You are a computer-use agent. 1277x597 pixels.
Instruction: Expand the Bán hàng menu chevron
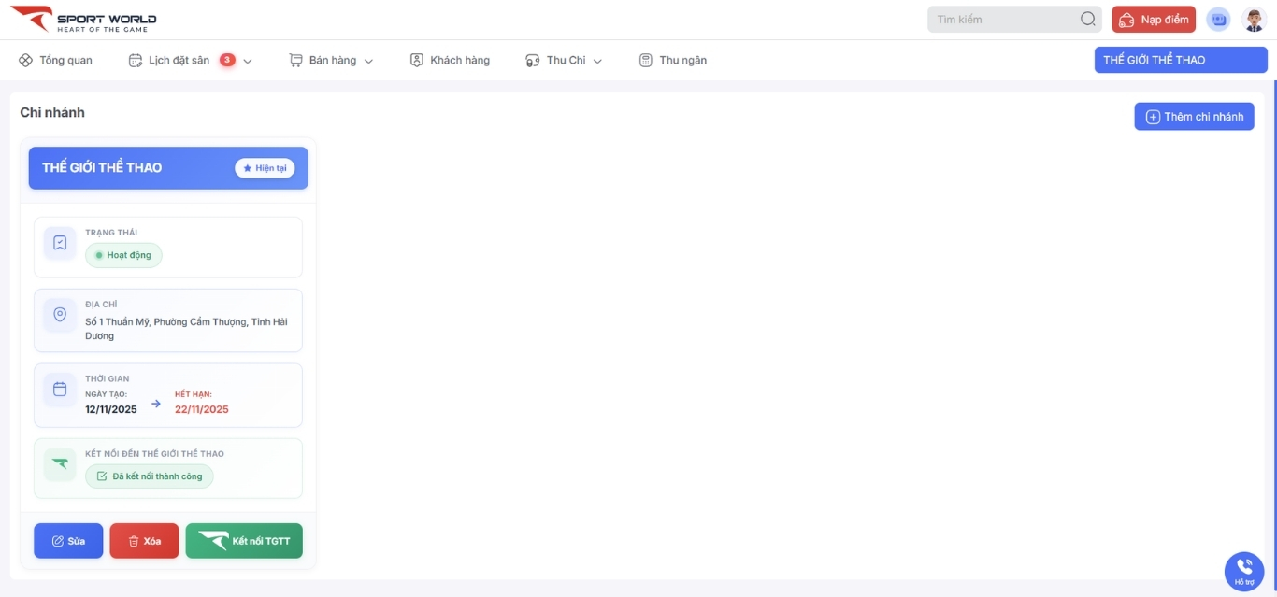pos(368,61)
